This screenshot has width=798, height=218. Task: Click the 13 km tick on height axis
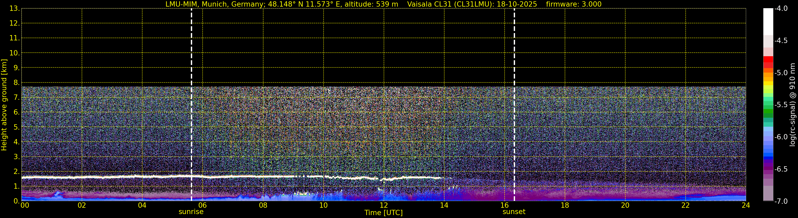(x=14, y=8)
